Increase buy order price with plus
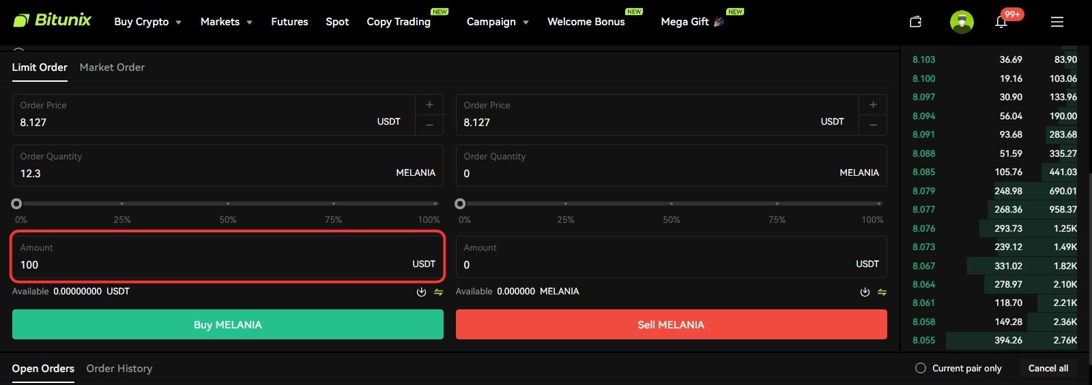 pos(429,104)
